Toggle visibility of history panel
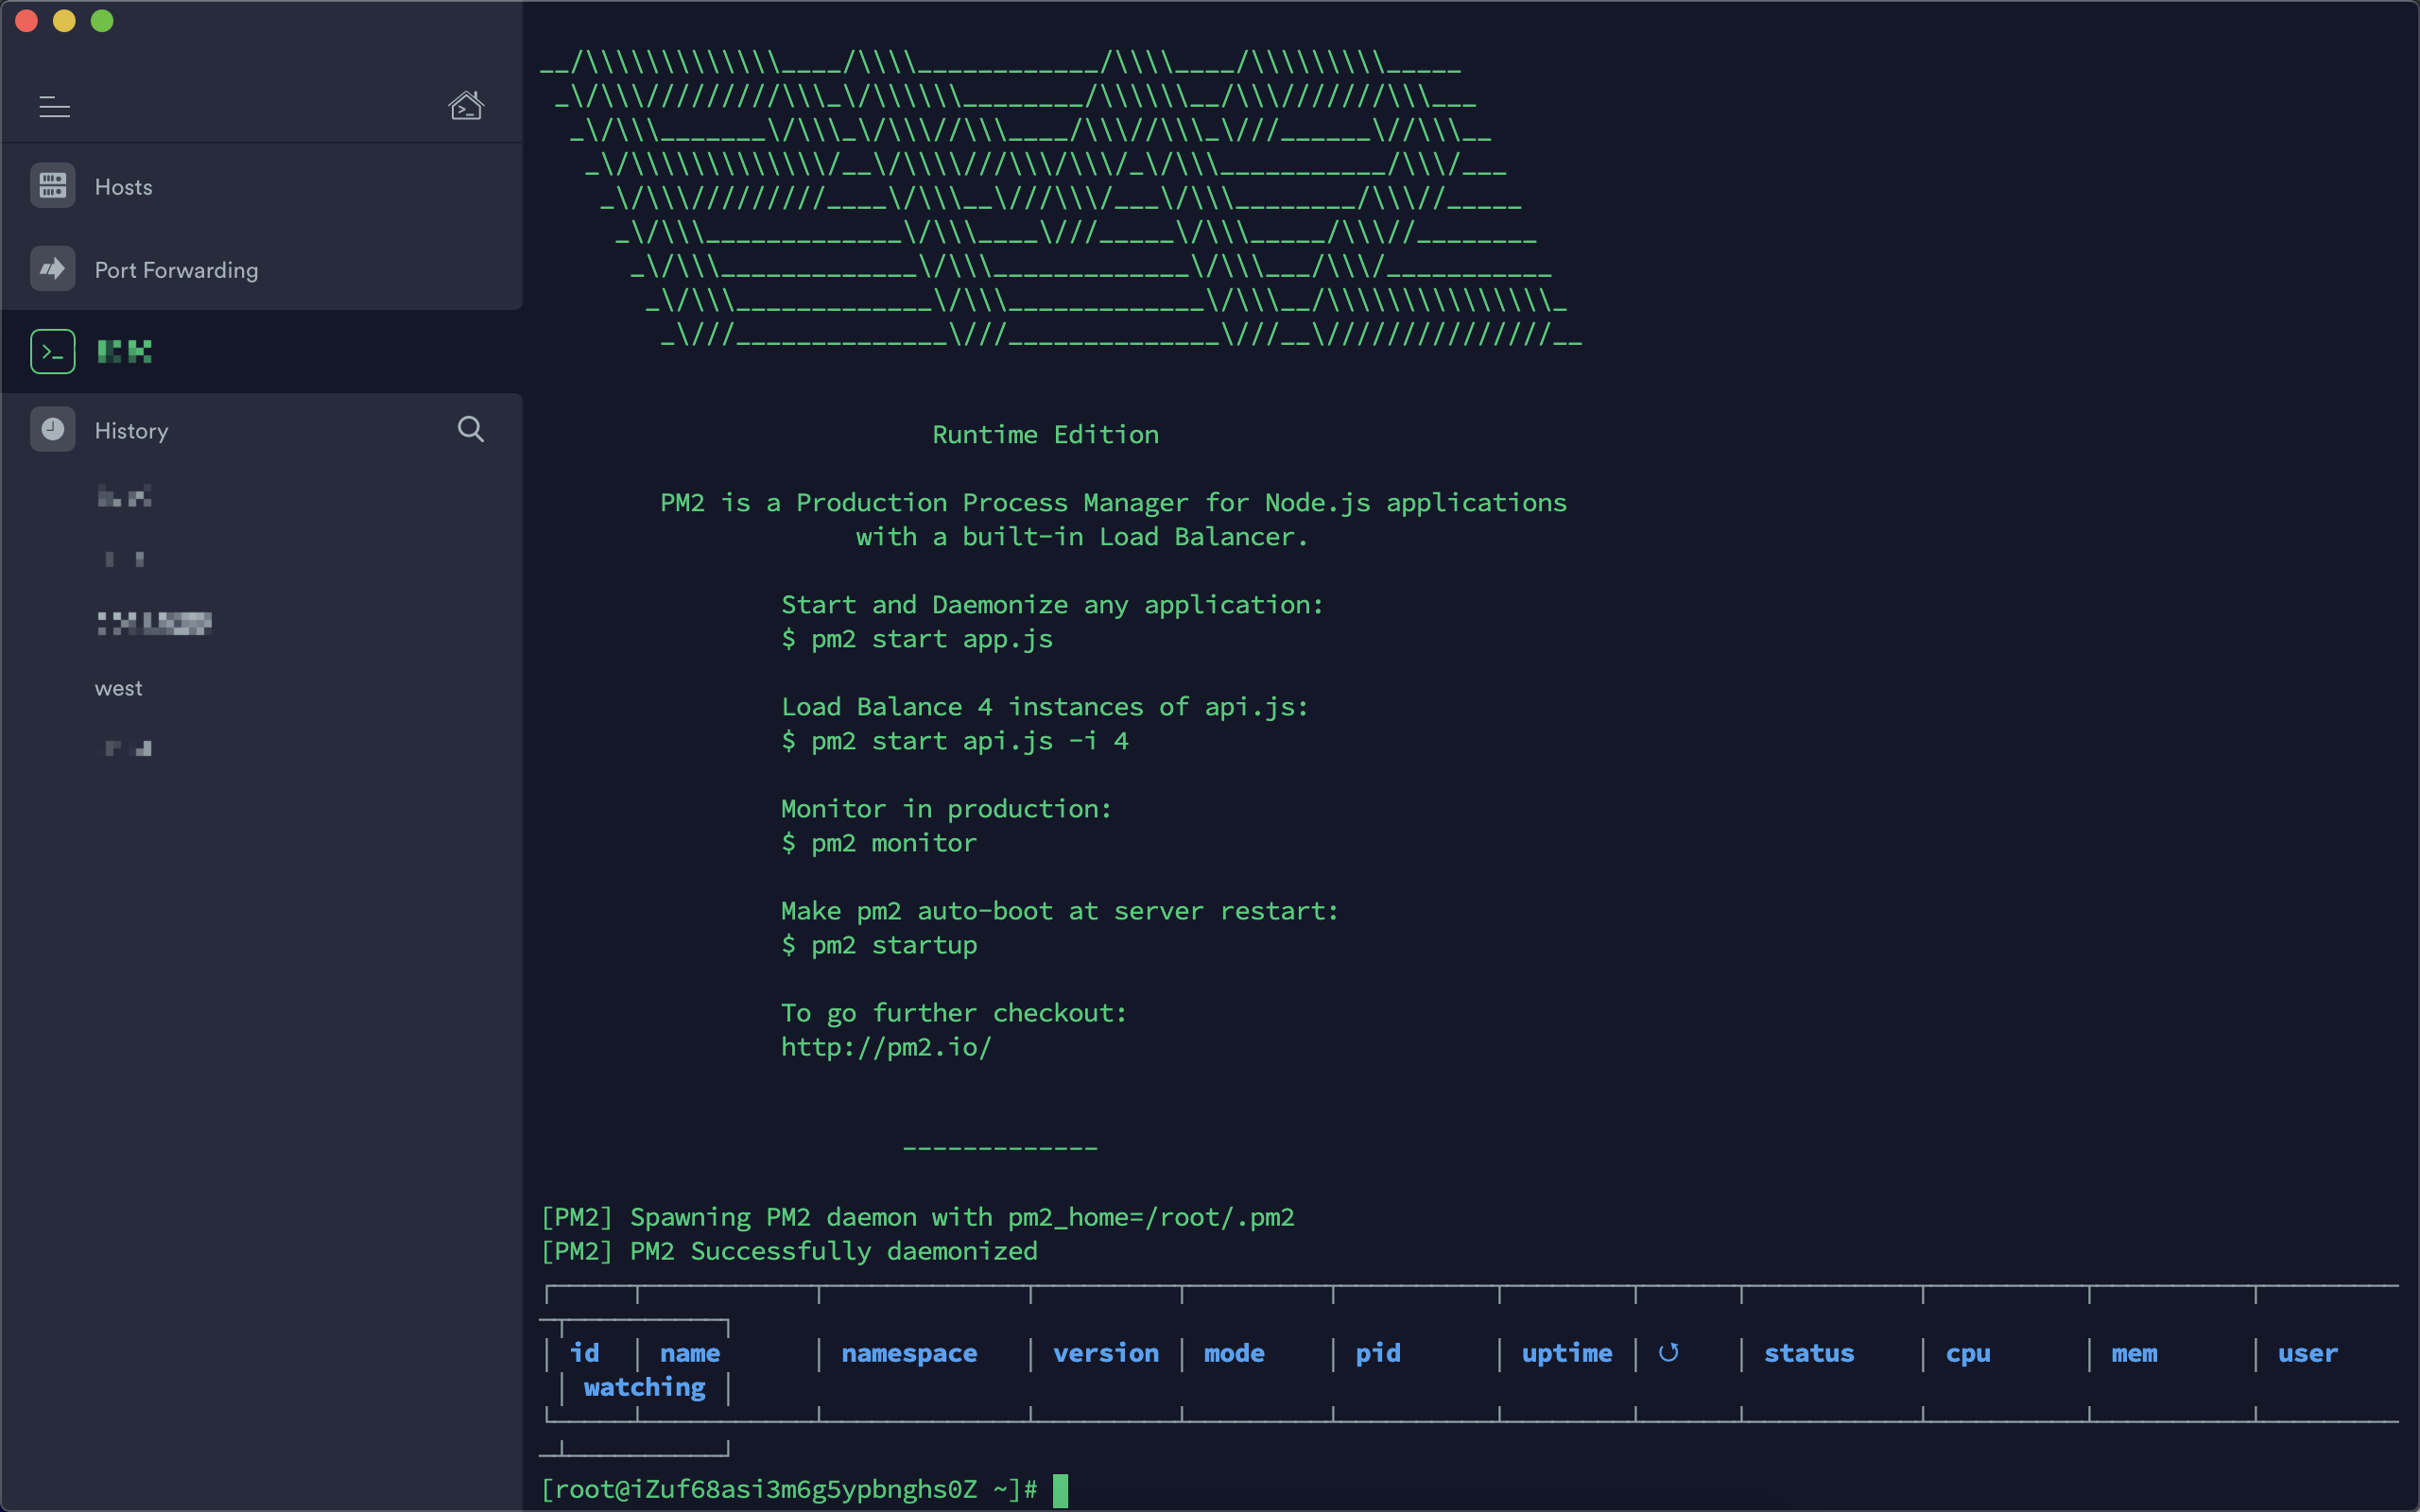 point(54,430)
